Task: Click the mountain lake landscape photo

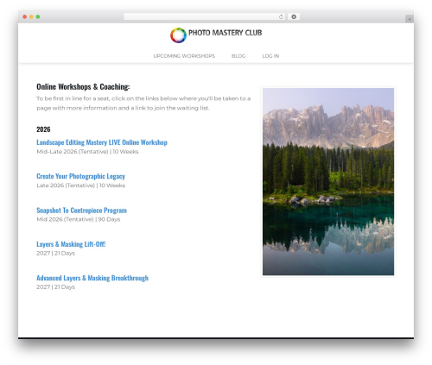Action: 328,181
